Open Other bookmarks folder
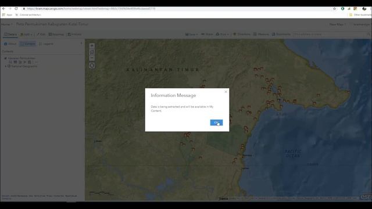372x209 pixels. point(360,15)
